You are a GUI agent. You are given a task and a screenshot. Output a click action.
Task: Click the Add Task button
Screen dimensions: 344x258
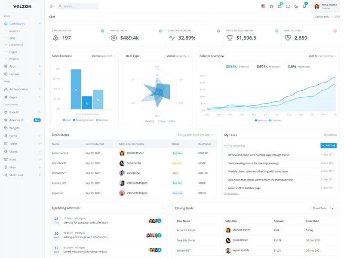tap(329, 145)
